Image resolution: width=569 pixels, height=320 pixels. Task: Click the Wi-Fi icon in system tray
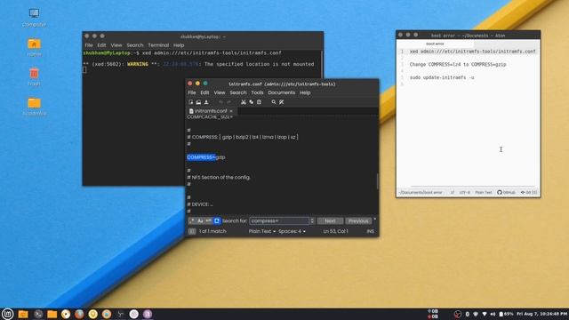coord(484,314)
